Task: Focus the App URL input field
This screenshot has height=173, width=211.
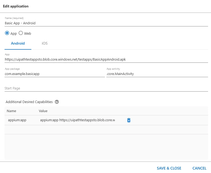Action: click(x=106, y=59)
